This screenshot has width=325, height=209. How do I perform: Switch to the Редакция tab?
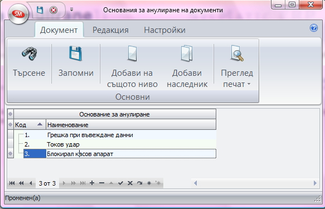pos(110,30)
